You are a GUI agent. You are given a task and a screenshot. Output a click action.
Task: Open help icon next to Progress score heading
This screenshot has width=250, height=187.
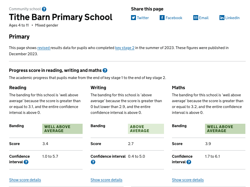pyautogui.click(x=105, y=70)
